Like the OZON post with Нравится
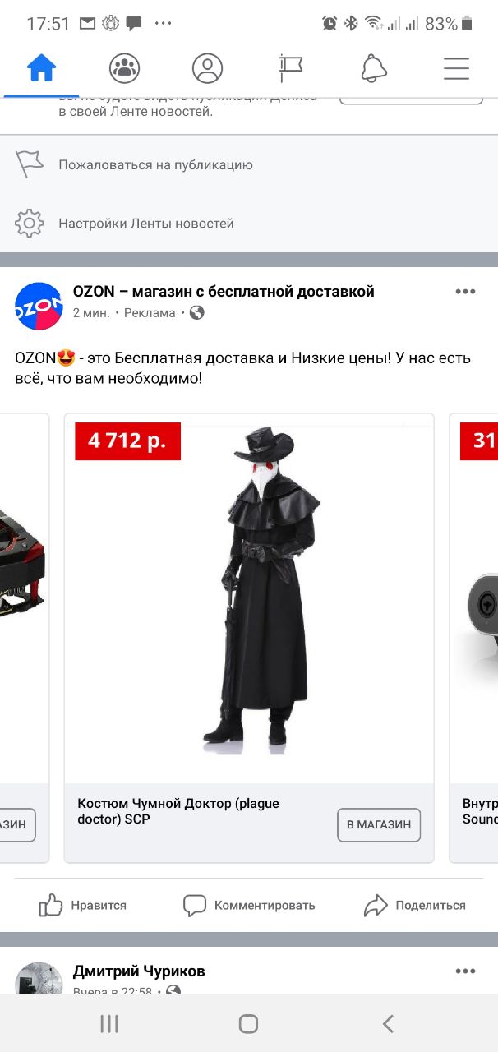Screen dimensions: 498x1052 click(83, 905)
